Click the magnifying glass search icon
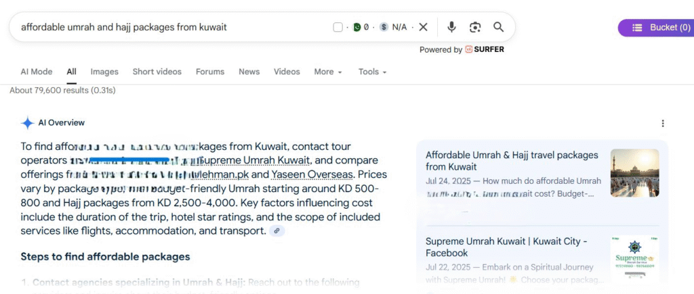The height and width of the screenshot is (294, 694). click(x=498, y=27)
